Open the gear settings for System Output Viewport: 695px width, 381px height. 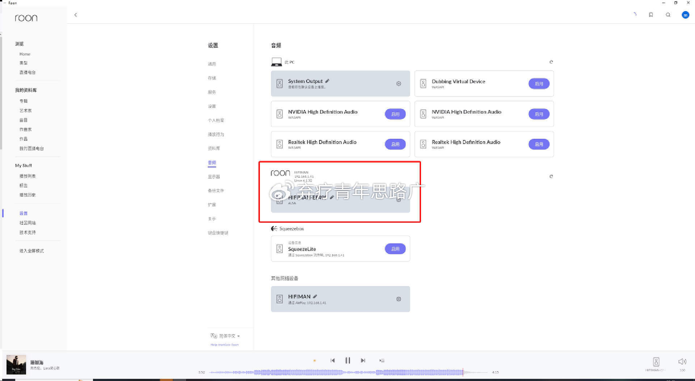click(399, 84)
